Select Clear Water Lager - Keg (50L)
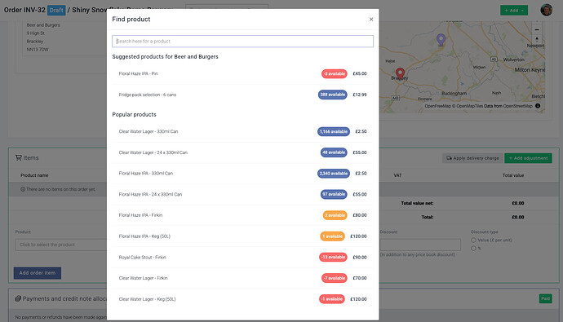Image resolution: width=563 pixels, height=322 pixels. coord(242,299)
